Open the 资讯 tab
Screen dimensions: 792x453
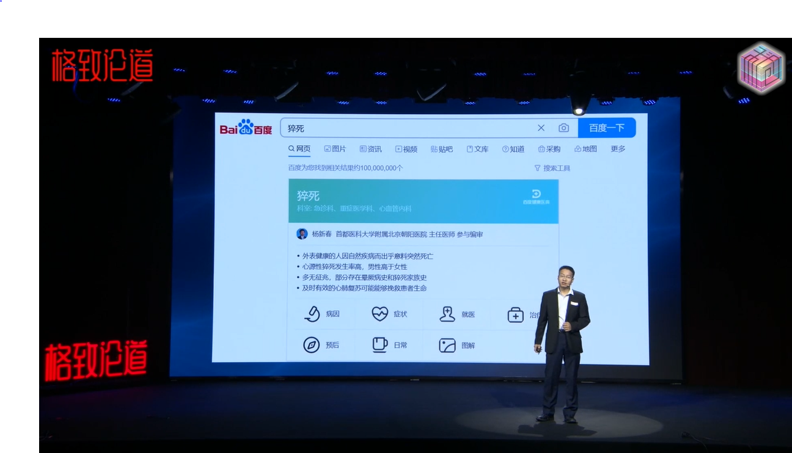[370, 149]
